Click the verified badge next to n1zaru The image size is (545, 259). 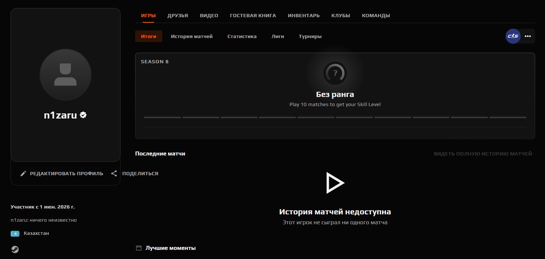pos(84,115)
